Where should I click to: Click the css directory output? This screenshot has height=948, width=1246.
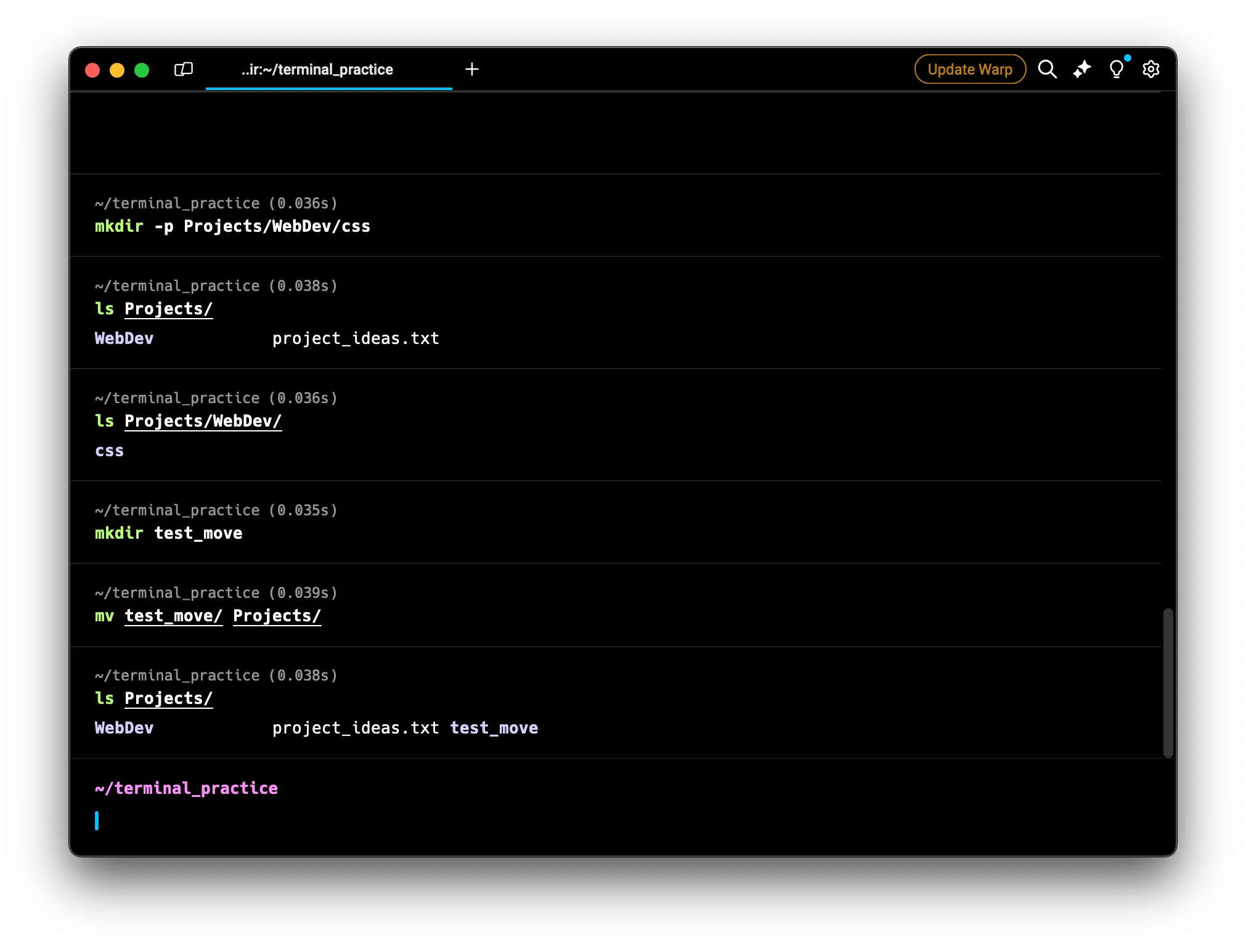pyautogui.click(x=110, y=451)
